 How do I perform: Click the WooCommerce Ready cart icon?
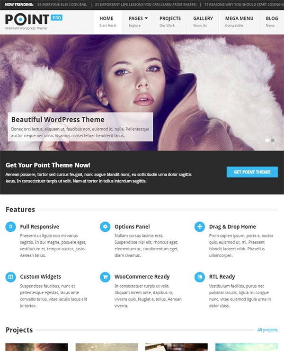(x=105, y=277)
